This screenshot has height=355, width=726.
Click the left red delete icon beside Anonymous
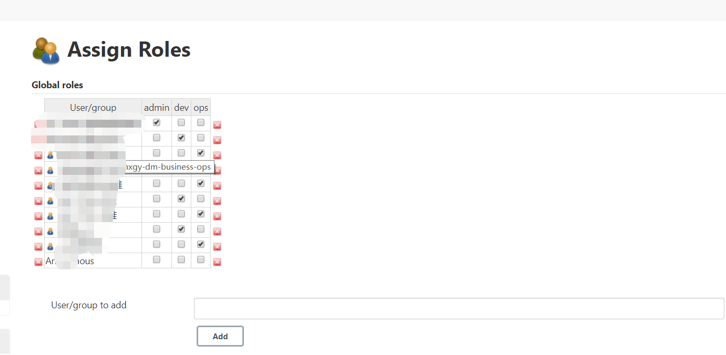tap(38, 262)
